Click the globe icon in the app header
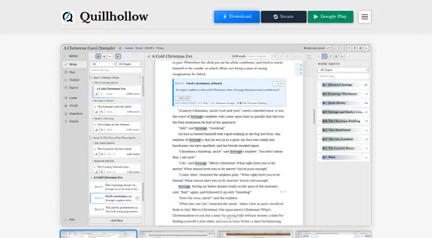 pos(360,48)
